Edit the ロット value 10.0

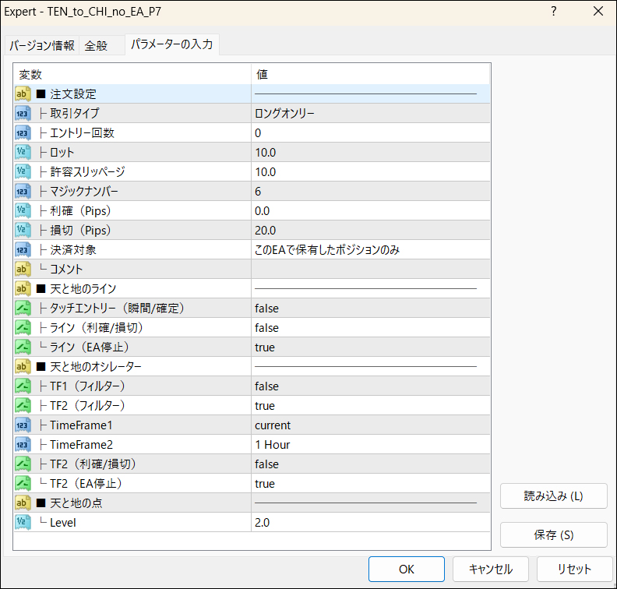(x=370, y=152)
